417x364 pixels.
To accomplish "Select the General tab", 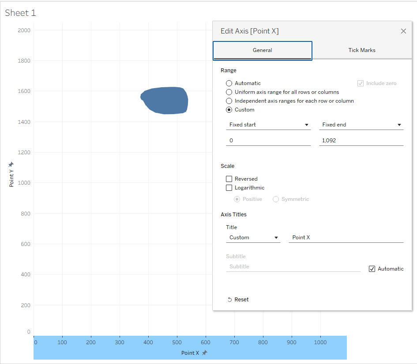I will click(x=262, y=50).
